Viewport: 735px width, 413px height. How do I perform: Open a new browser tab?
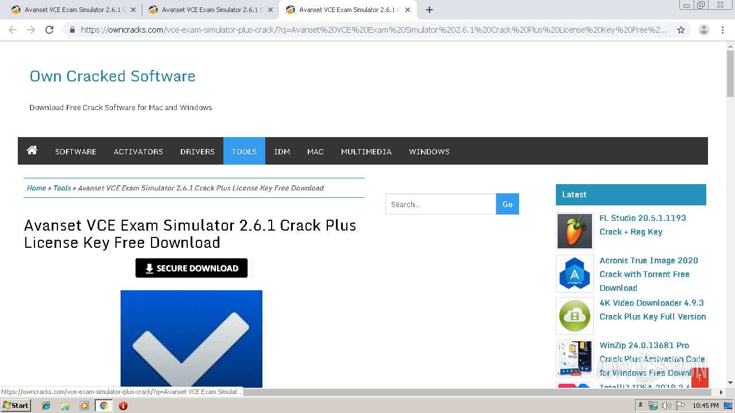coord(429,10)
